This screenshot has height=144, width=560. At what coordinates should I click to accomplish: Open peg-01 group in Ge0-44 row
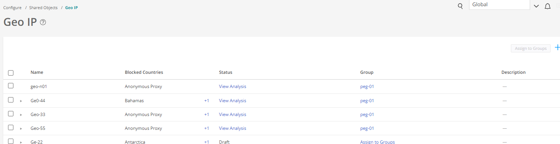[x=367, y=100]
